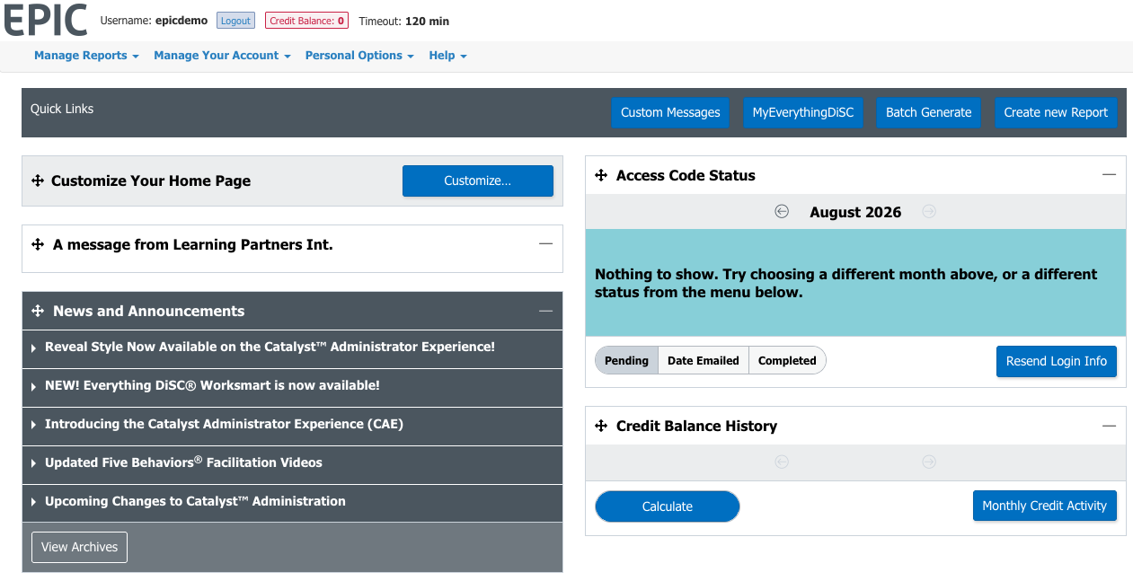
Task: Click move handle on Learning Partners message panel
Action: tap(38, 244)
